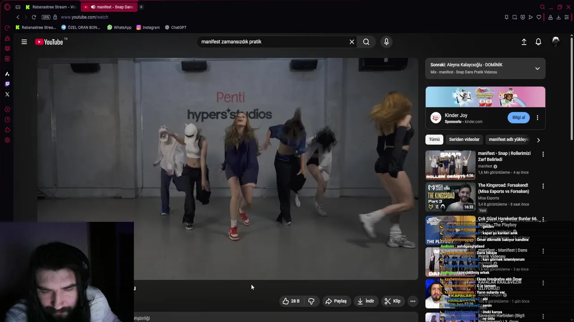This screenshot has width=574, height=322.
Task: Click the #işbirliği hashtag text
Action: pos(142,318)
